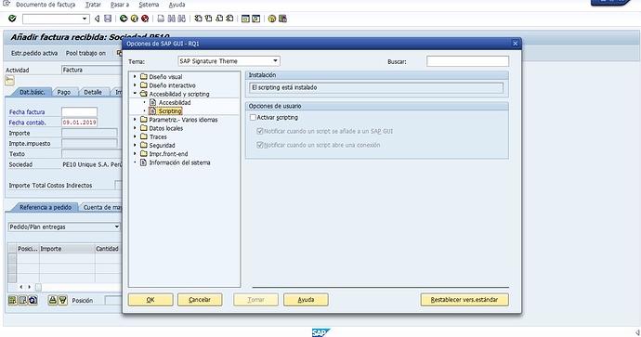Image resolution: width=641 pixels, height=337 pixels.
Task: Click the Next Page icon
Action: (219, 19)
